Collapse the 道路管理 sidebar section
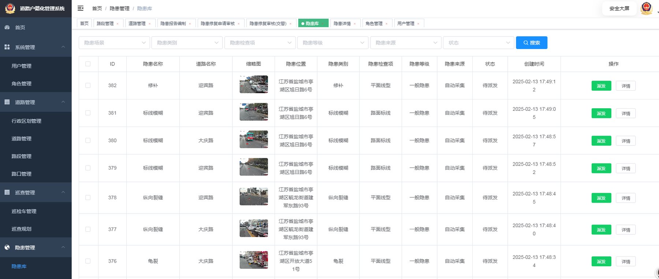 pyautogui.click(x=63, y=102)
